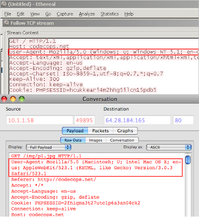Click the source IP field 10.1.1.58
Viewport: 199px width, 217px height.
40,120
